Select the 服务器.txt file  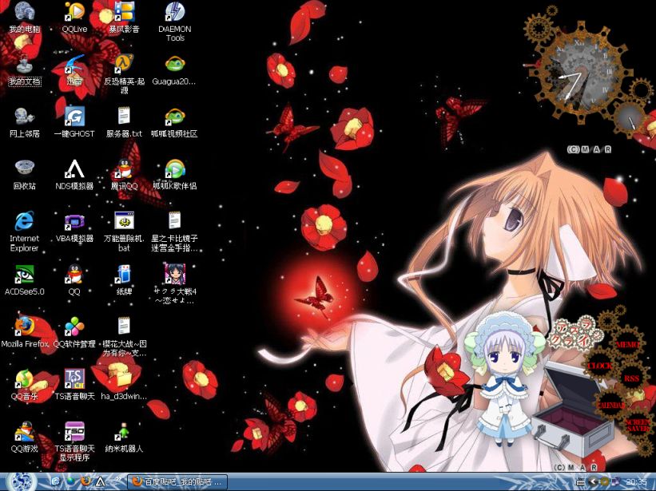tap(125, 122)
